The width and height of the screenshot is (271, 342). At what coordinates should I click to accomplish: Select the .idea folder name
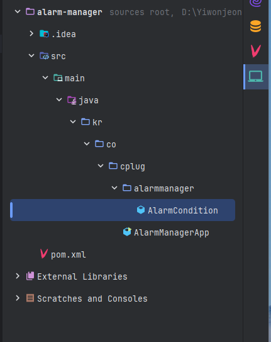64,34
